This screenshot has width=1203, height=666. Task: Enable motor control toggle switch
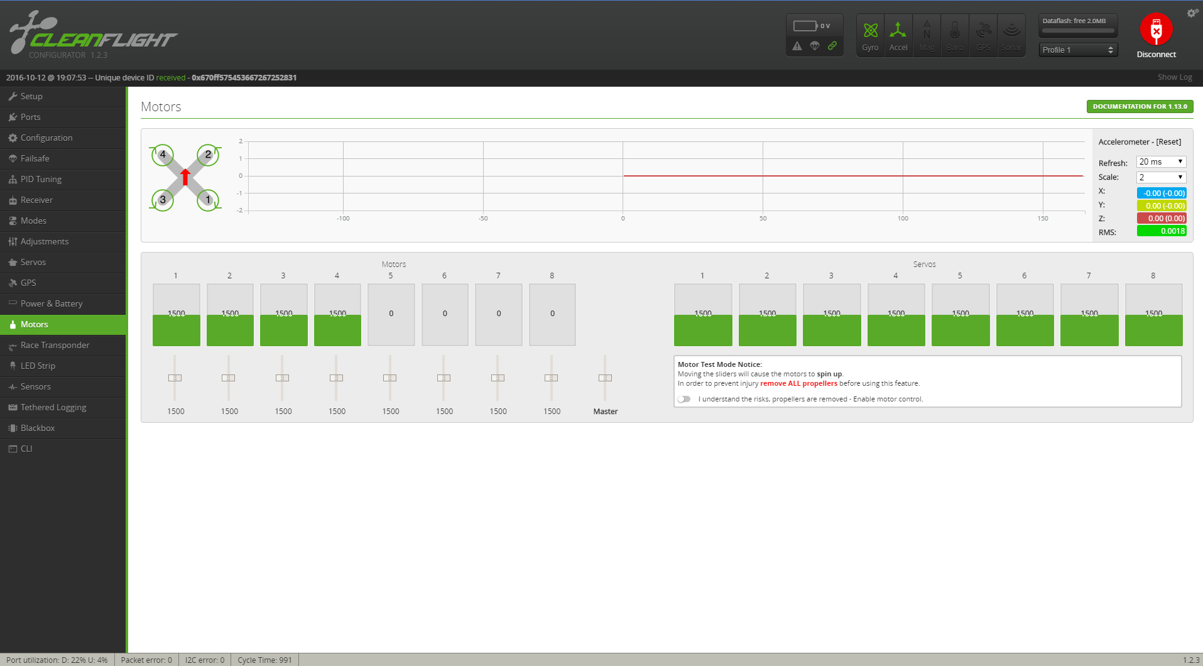pos(684,399)
